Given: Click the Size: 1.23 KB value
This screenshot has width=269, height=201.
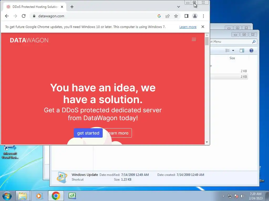Looking at the screenshot, I should click(126, 180).
